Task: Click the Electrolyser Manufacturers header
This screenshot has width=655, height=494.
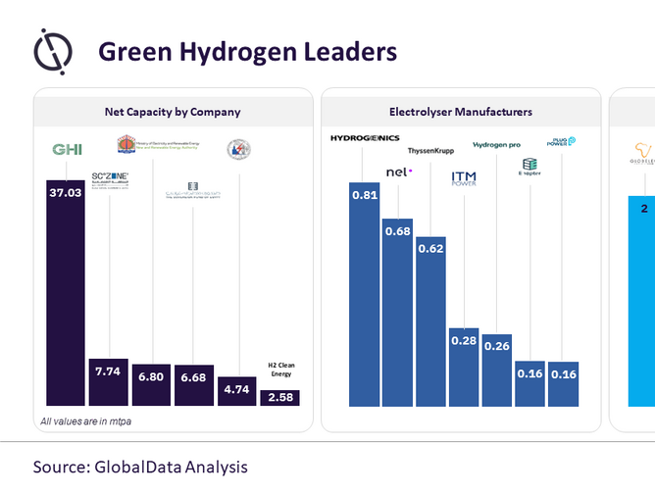Action: coord(461,112)
